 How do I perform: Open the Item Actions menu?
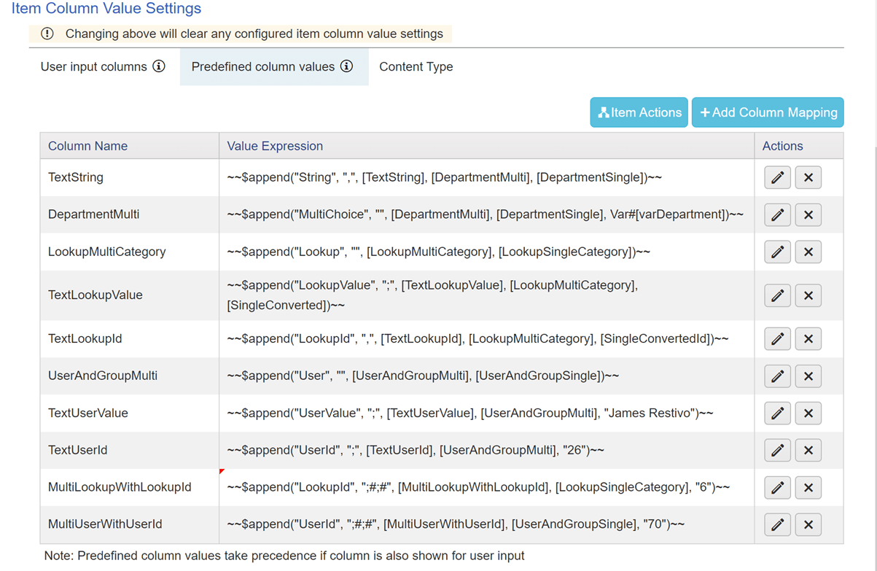pos(639,112)
